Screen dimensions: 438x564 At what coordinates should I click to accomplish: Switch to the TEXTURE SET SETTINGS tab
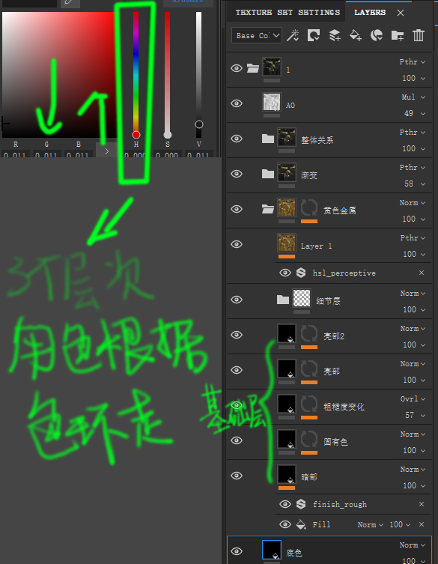click(x=288, y=13)
